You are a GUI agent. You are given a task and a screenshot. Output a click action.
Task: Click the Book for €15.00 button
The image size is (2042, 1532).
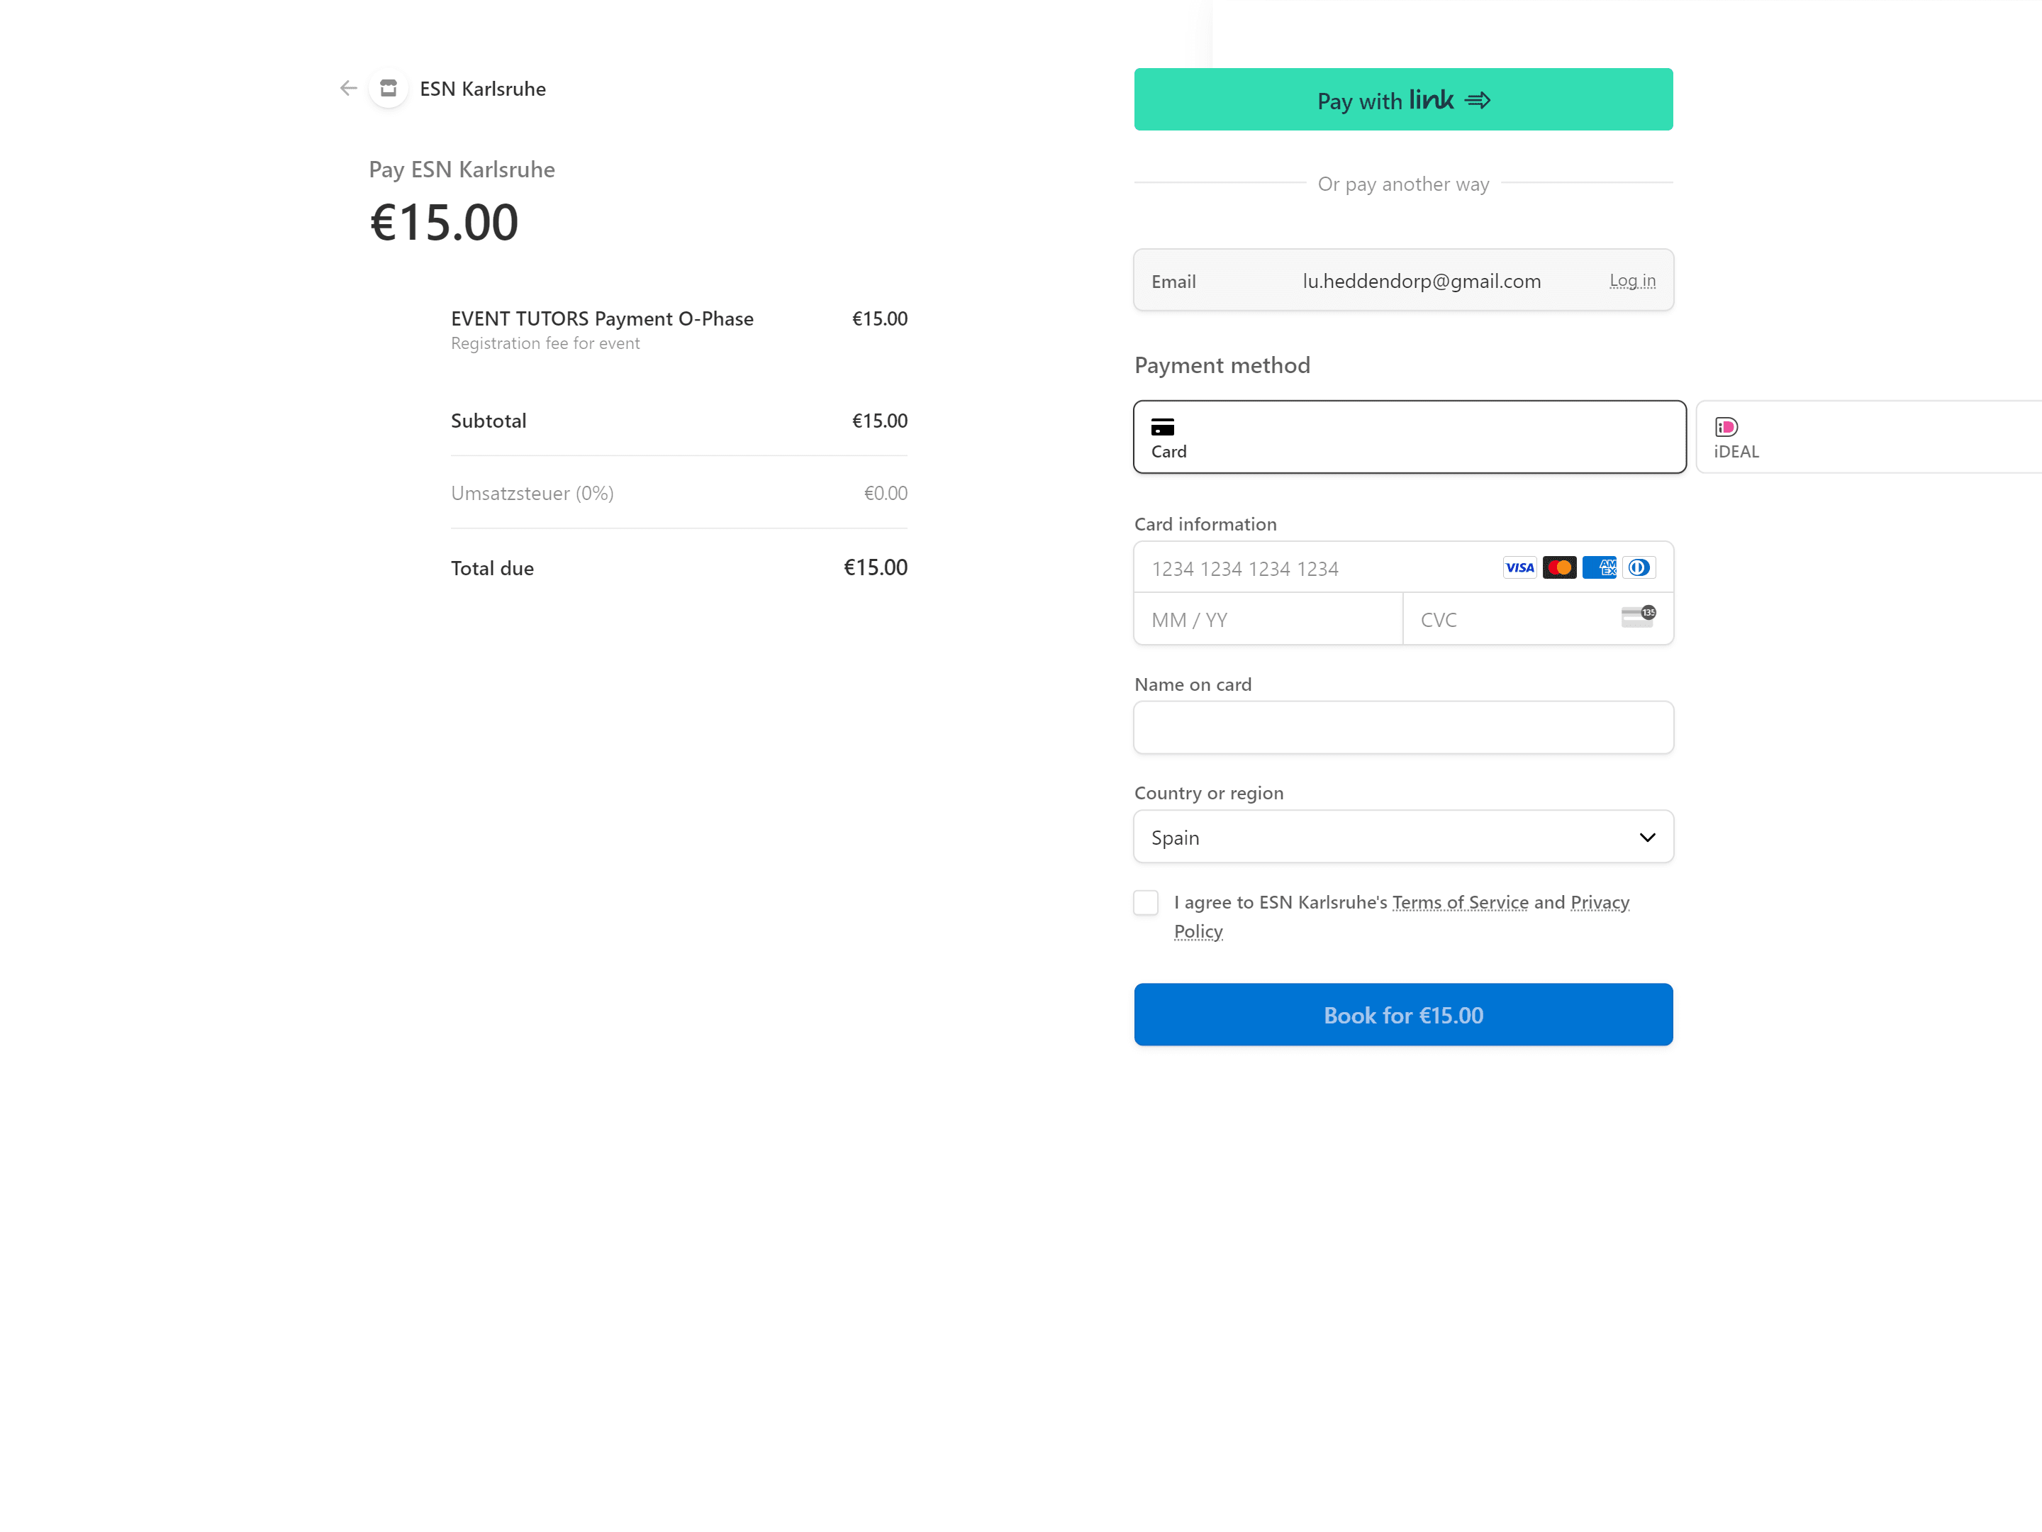[1402, 1015]
